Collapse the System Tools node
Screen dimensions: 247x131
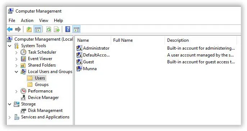point(10,46)
